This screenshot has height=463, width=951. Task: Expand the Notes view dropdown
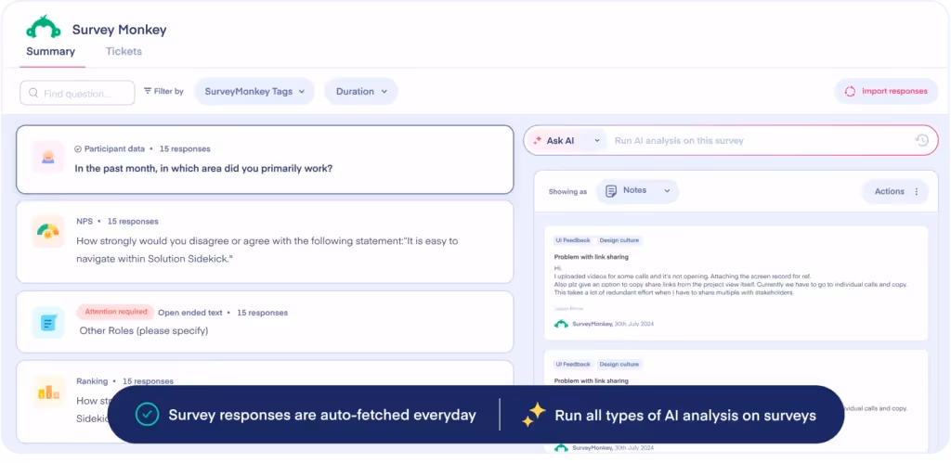[x=637, y=191]
